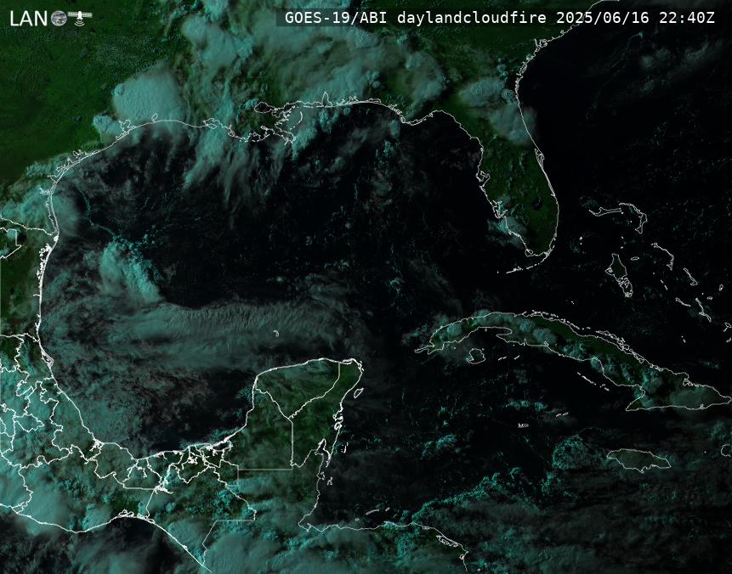The image size is (732, 574).
Task: Click the "22:40Z" timestamp text
Action: coord(687,18)
